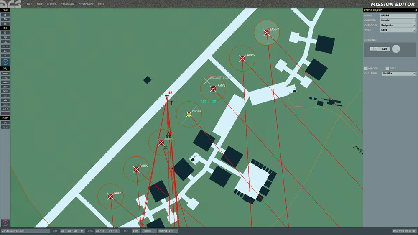This screenshot has height=235, width=418.
Task: Select the airplane group tool under OBJ
Action: pos(5,73)
